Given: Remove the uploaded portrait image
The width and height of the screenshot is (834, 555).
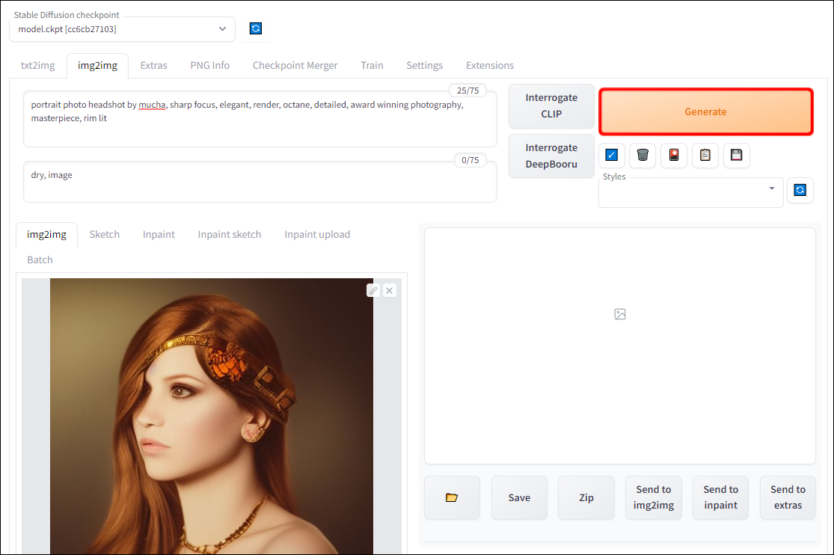Looking at the screenshot, I should click(390, 290).
